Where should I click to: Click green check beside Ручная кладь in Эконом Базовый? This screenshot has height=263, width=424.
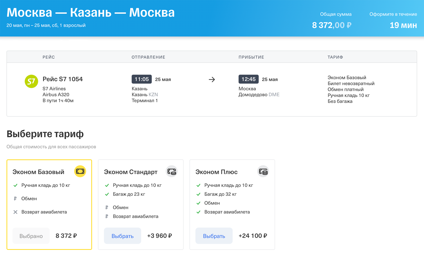(15, 185)
